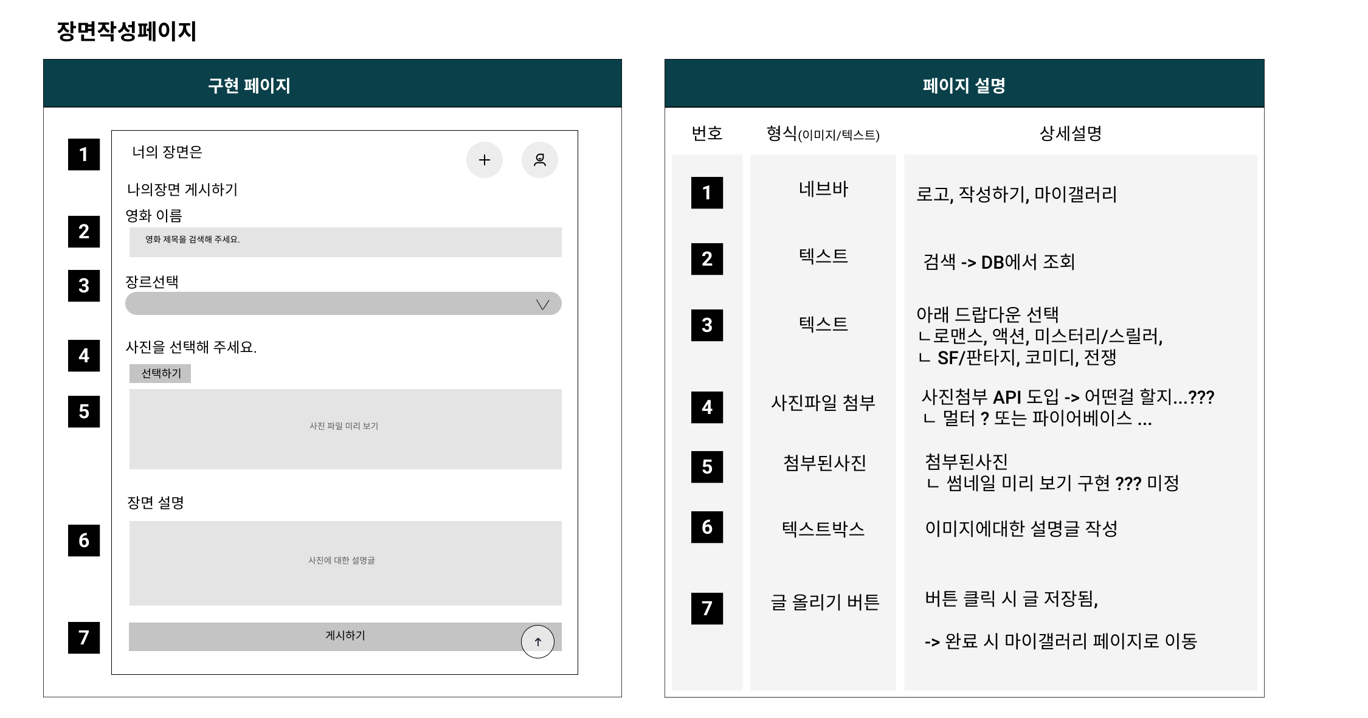The width and height of the screenshot is (1368, 718).
Task: Click the up arrow icon beside 게시하기
Action: [x=537, y=640]
